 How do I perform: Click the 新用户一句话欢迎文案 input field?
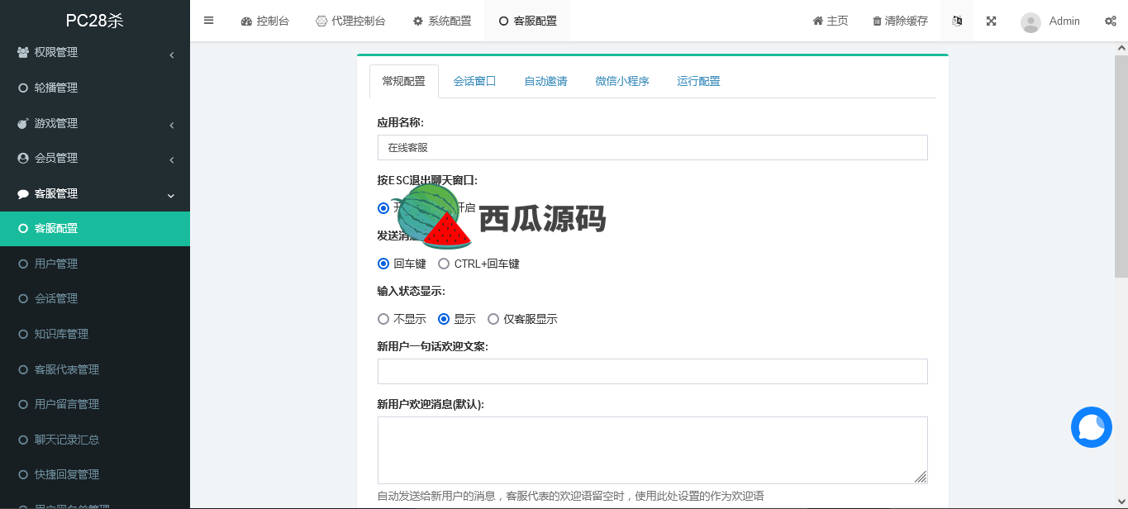point(652,371)
